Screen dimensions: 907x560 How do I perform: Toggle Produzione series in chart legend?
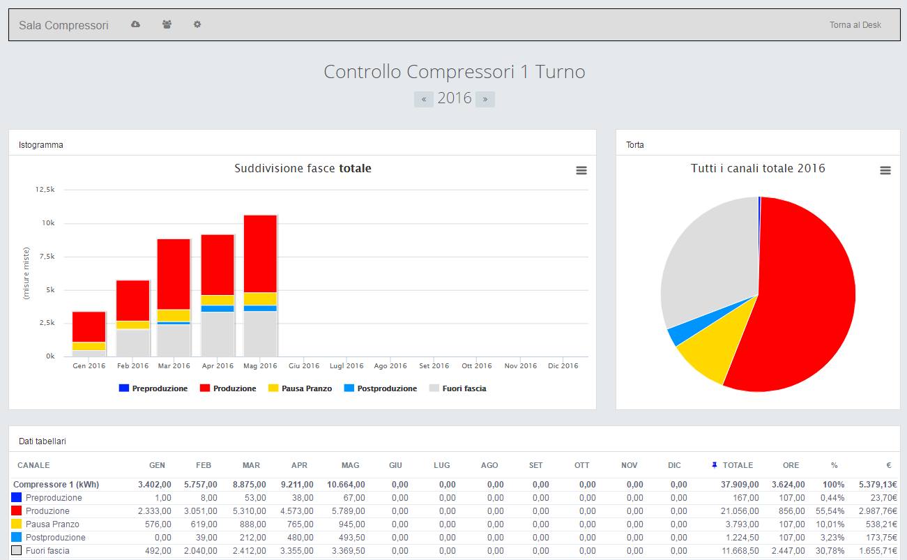[x=228, y=388]
